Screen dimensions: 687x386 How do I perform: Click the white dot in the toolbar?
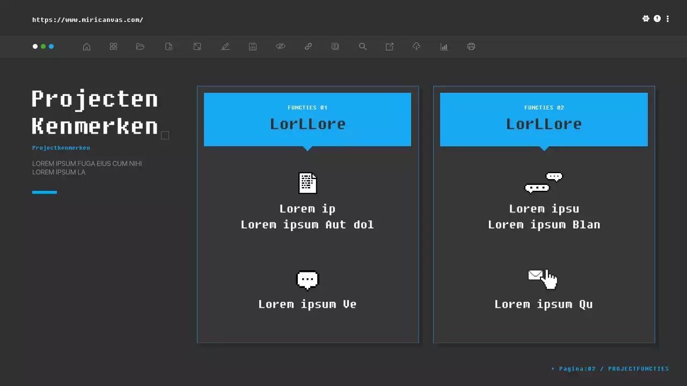click(35, 47)
